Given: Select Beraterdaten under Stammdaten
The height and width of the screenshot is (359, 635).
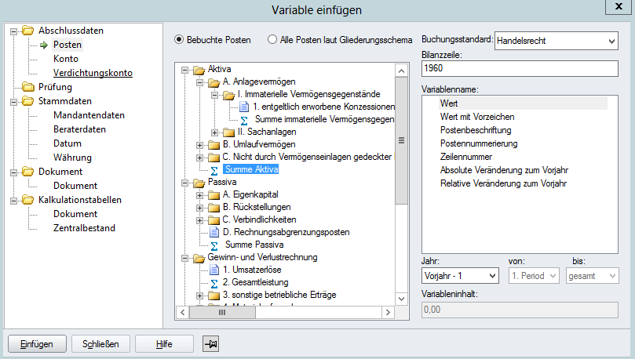Looking at the screenshot, I should click(79, 129).
